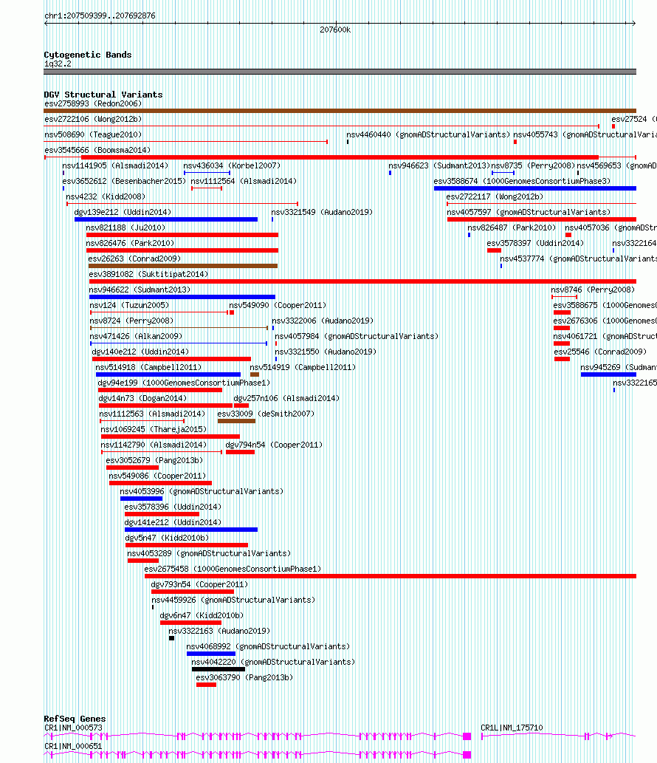Viewport: 657px width, 763px height.
Task: Click nsv821188 (Ju2010) label
Action: click(125, 228)
